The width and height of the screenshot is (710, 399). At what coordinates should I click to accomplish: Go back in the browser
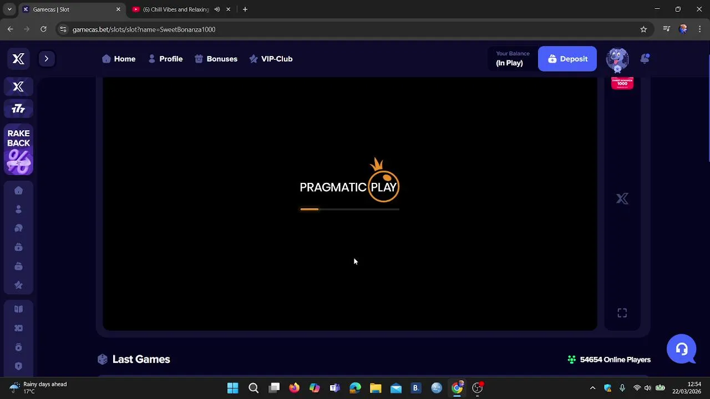(x=11, y=29)
